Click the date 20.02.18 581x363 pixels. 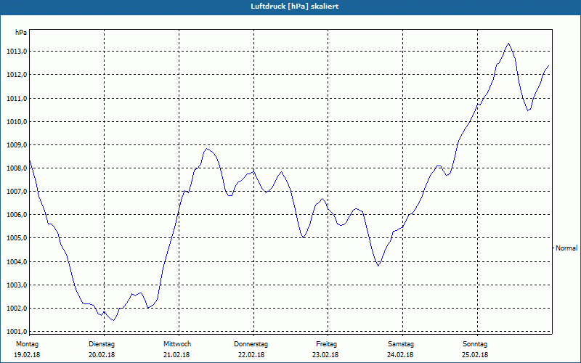102,355
